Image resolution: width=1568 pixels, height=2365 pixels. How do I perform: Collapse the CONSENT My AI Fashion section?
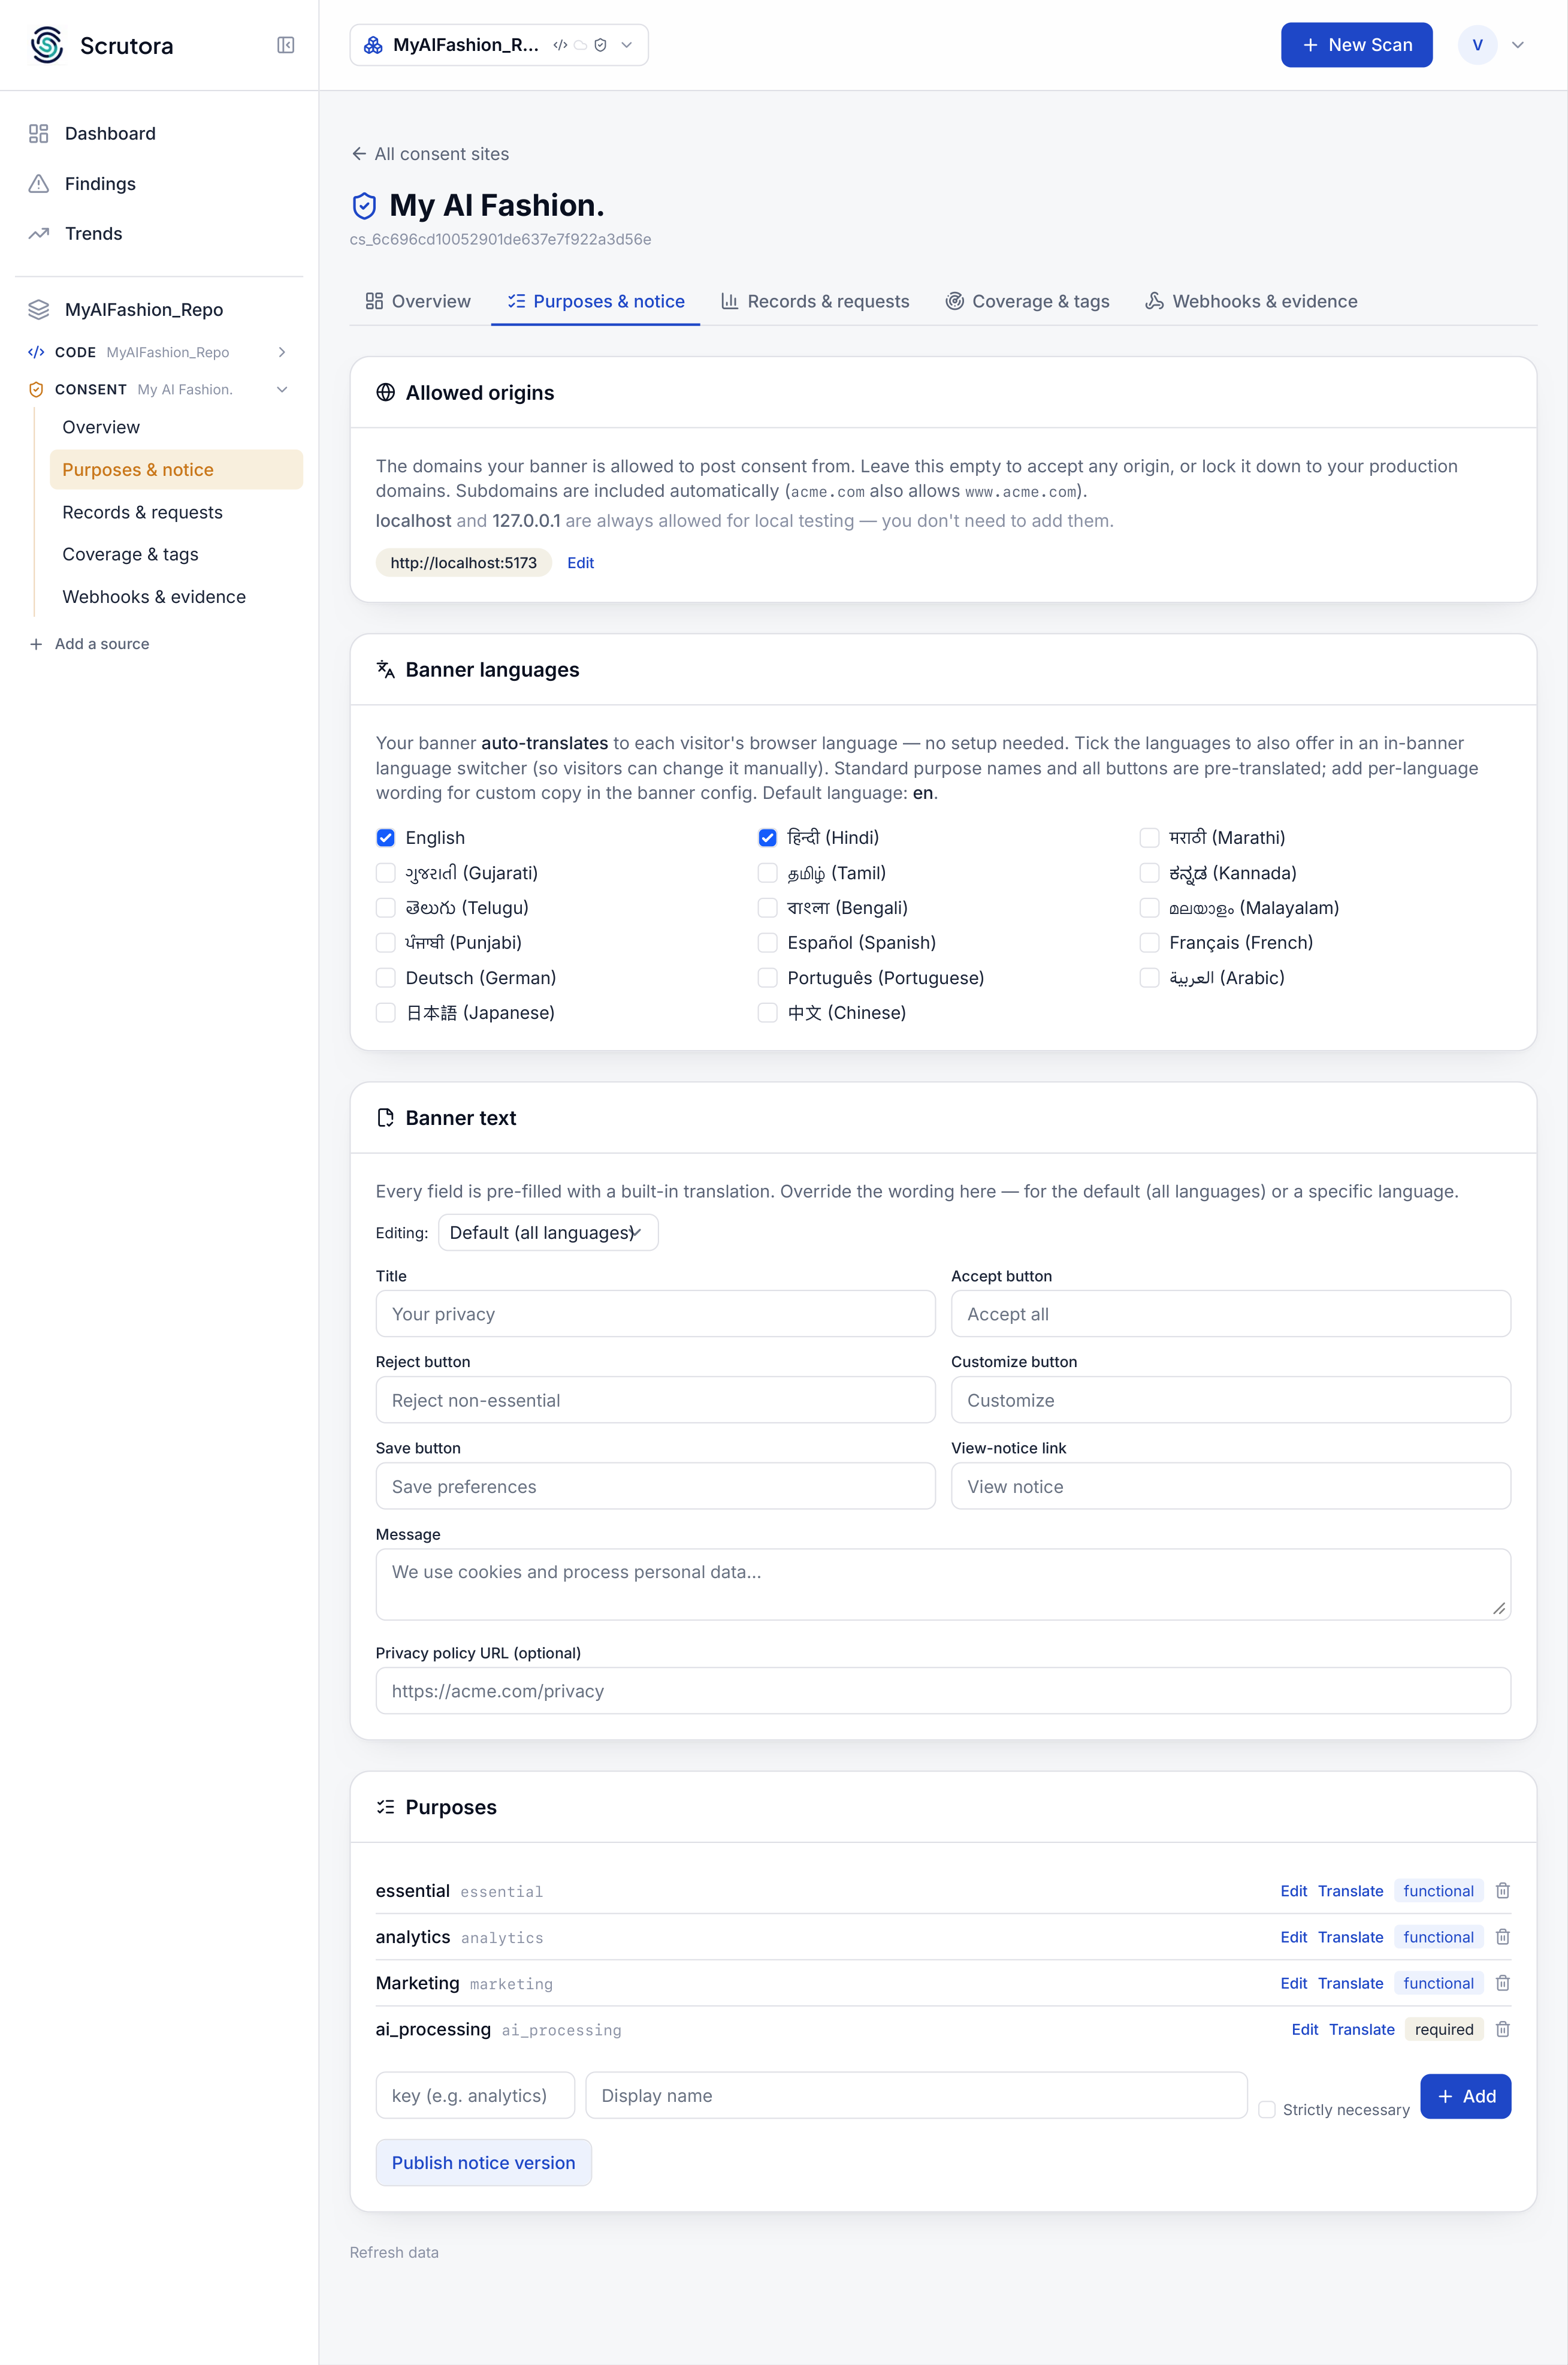[x=282, y=390]
